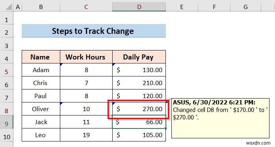Select column G header
Screen dimensions: 275x147
(245, 7)
